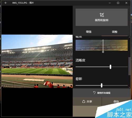Viewport: 132px width, 118px height.
Task: Click the panel scroll-up arrow
Action: click(x=129, y=37)
